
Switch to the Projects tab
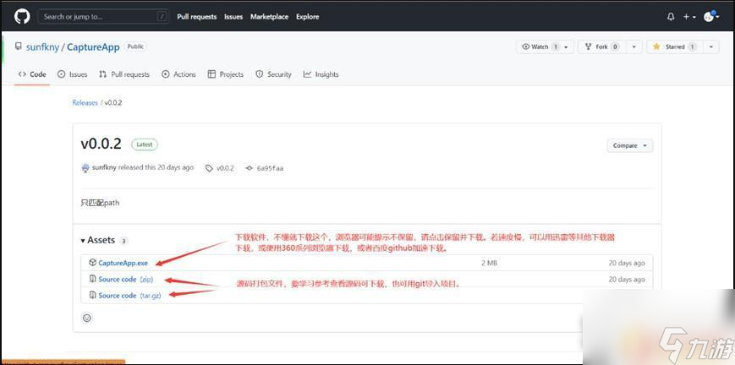226,74
